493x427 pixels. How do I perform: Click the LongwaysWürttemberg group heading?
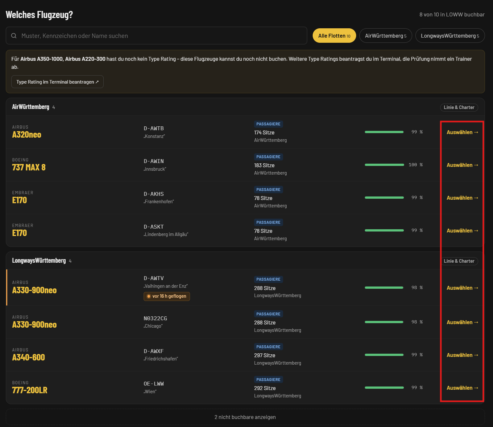click(39, 260)
